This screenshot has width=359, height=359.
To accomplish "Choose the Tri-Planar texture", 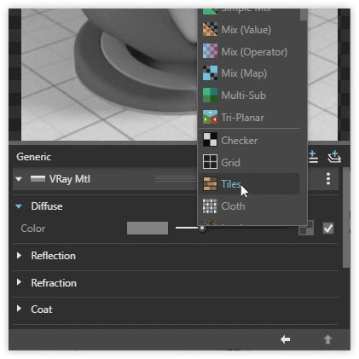I will [249, 118].
